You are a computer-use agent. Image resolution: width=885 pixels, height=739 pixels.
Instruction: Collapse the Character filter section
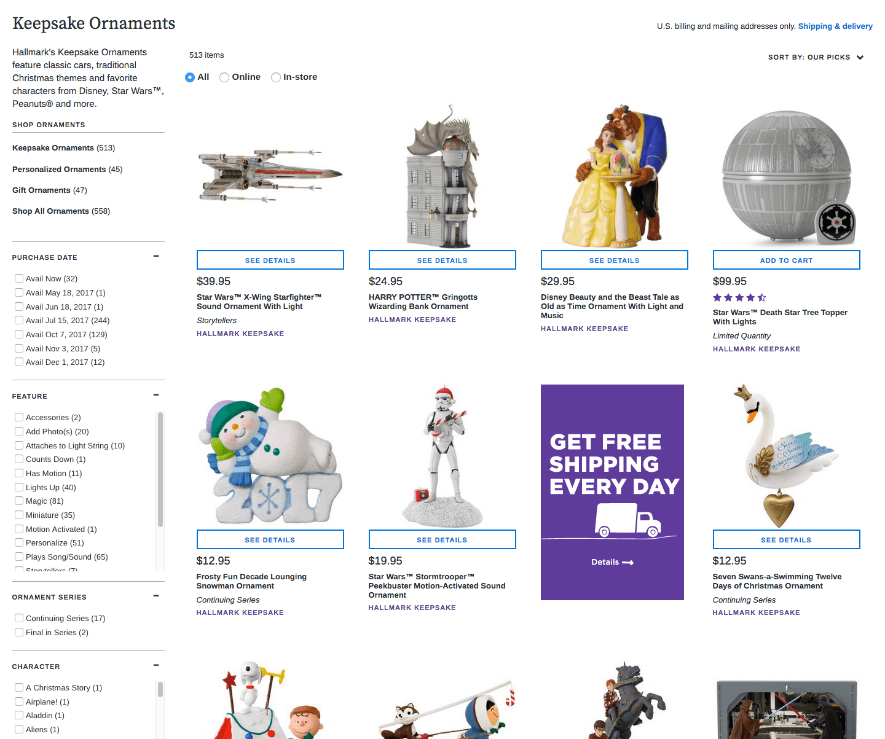(156, 665)
